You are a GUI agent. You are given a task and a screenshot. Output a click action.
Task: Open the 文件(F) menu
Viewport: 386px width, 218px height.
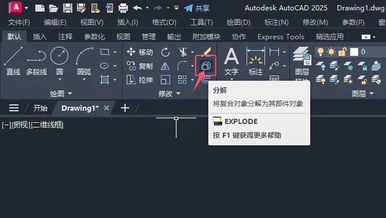coord(19,22)
